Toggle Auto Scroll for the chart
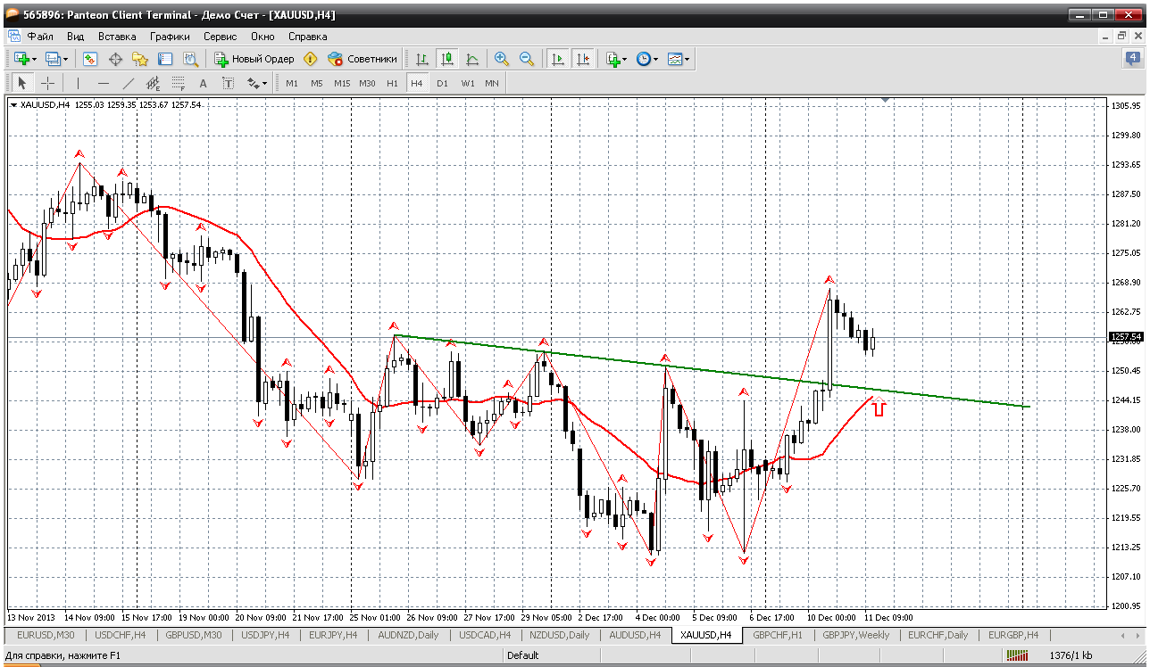This screenshot has height=667, width=1150. 558,59
